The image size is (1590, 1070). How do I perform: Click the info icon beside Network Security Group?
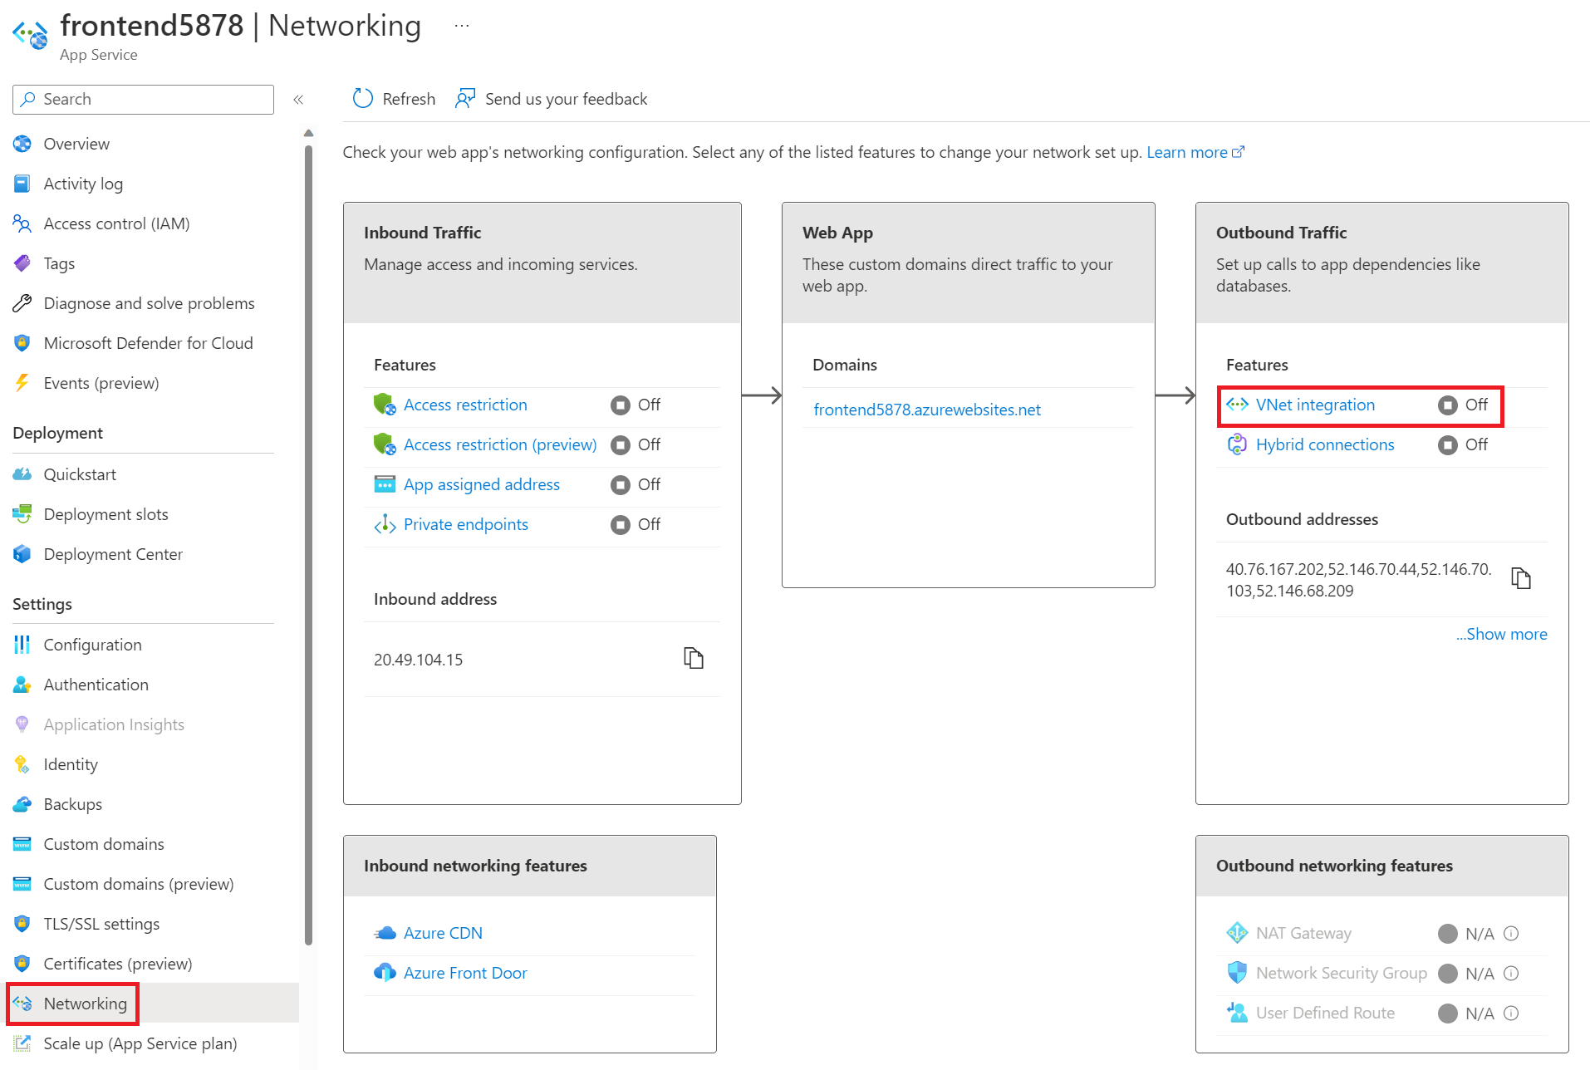click(1511, 974)
